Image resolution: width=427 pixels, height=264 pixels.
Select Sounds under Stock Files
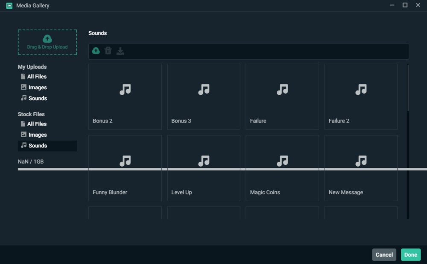pyautogui.click(x=47, y=146)
